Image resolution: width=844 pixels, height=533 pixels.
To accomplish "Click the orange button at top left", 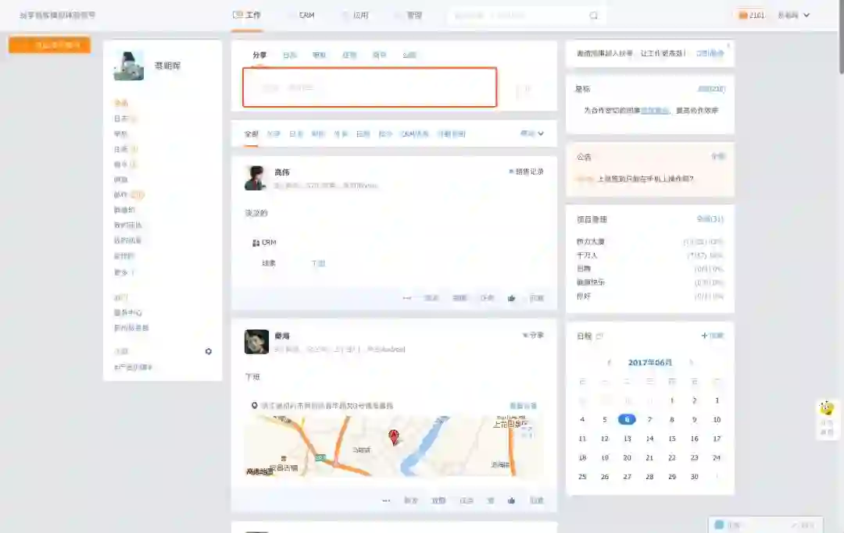I will [x=49, y=45].
